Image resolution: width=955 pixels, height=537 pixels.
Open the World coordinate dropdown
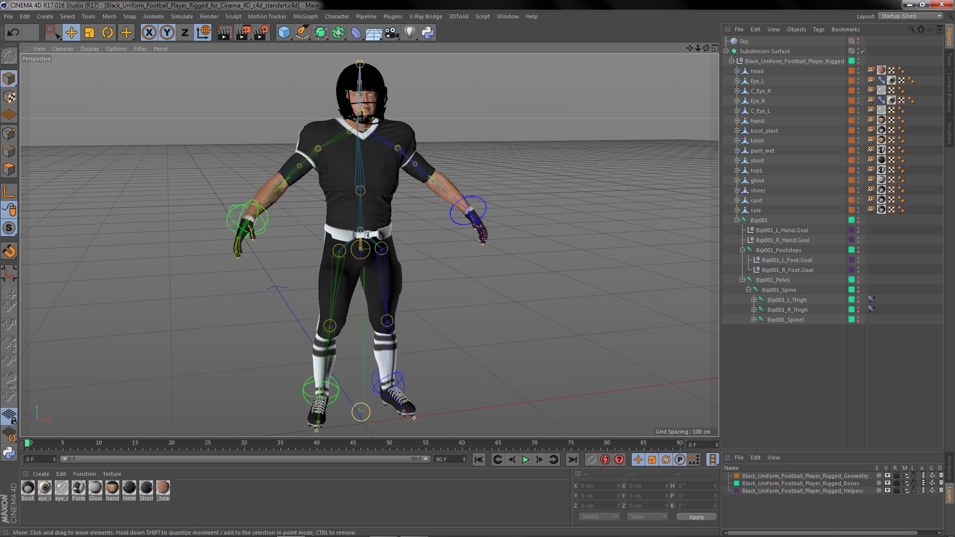599,517
